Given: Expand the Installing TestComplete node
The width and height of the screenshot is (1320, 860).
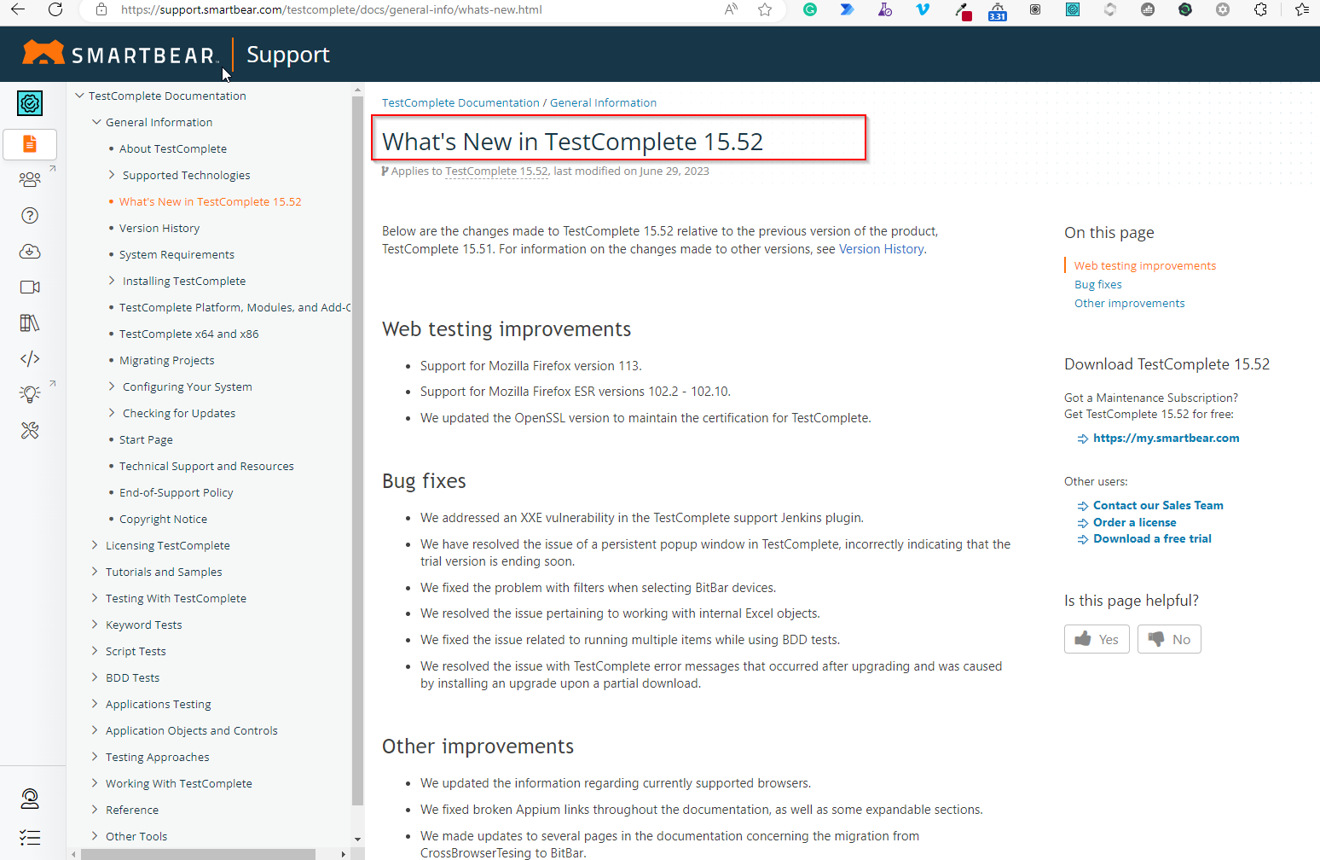Looking at the screenshot, I should coord(112,281).
